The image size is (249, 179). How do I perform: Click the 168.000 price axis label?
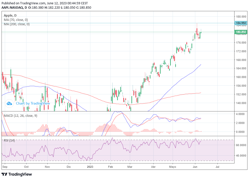click(x=241, y=60)
